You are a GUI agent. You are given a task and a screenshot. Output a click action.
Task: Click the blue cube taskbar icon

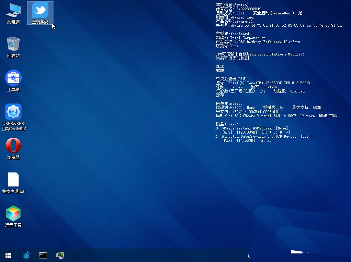pyautogui.click(x=27, y=255)
